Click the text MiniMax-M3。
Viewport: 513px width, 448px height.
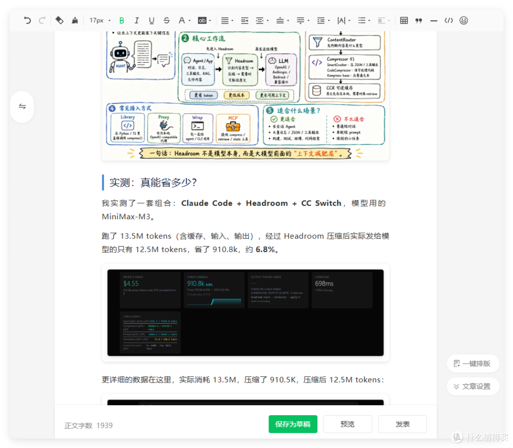point(128,217)
